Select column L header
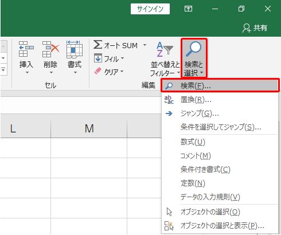Image resolution: width=281 pixels, height=235 pixels. 26,126
